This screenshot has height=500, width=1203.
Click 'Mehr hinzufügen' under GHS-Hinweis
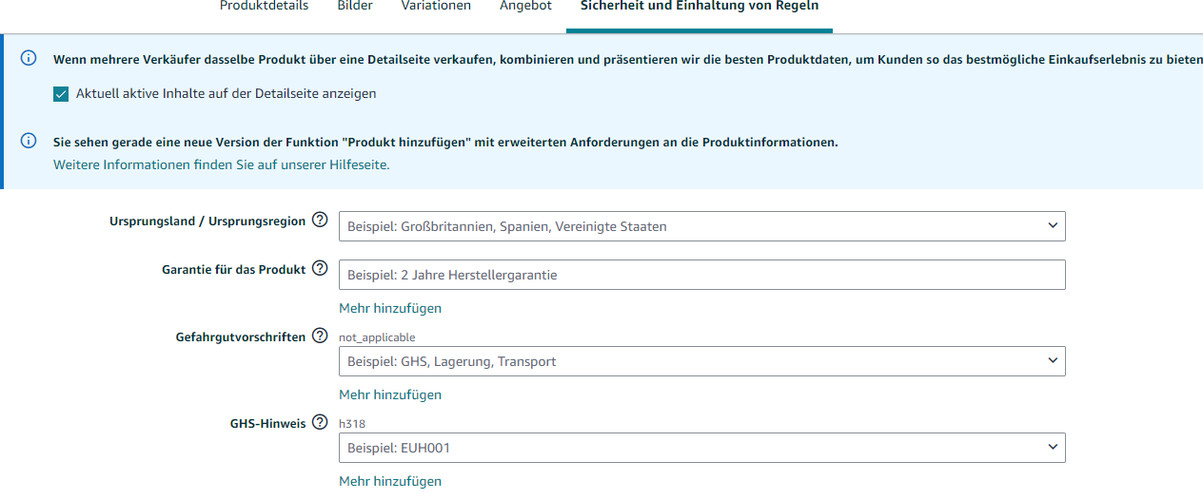coord(390,481)
